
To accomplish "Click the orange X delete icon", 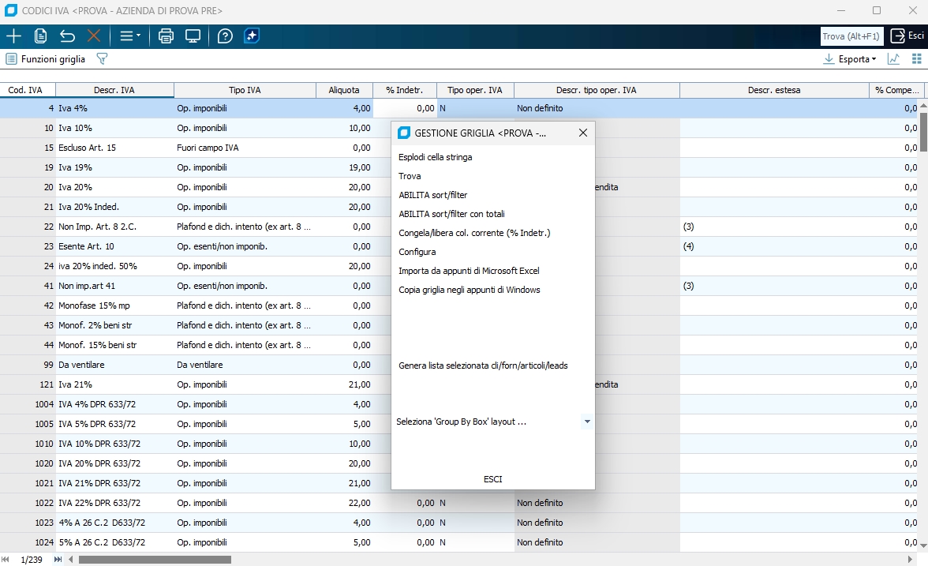I will coord(94,36).
